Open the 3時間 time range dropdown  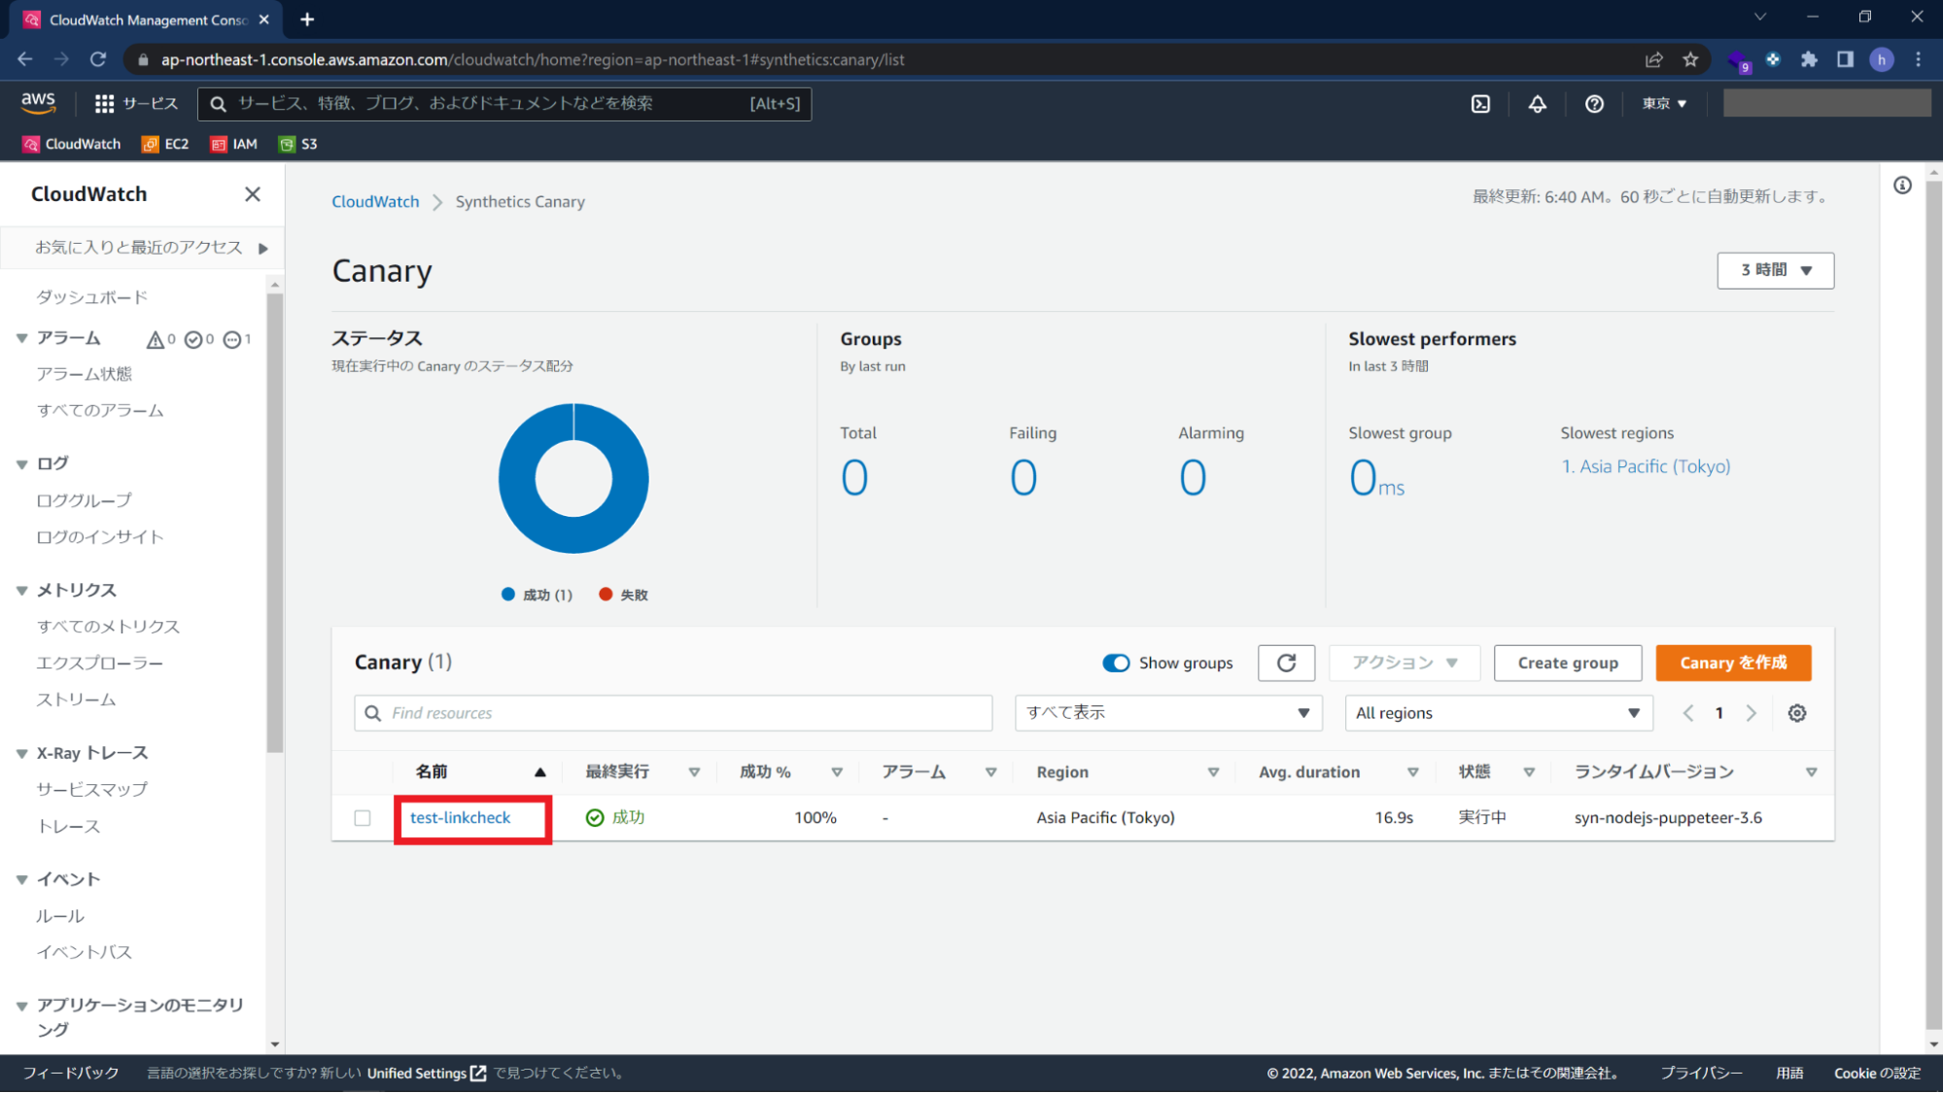[1775, 269]
